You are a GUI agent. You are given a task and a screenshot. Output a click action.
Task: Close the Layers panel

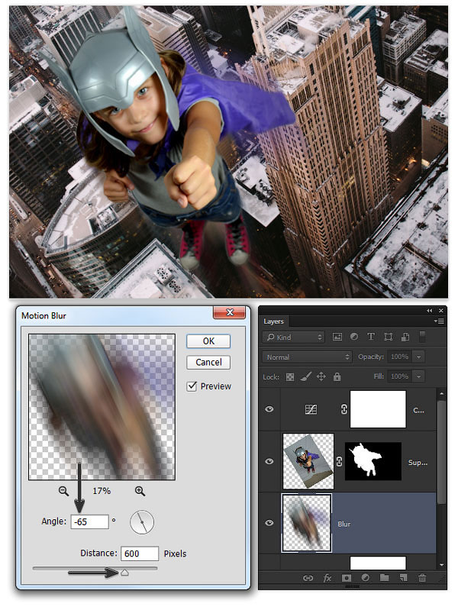click(x=440, y=311)
